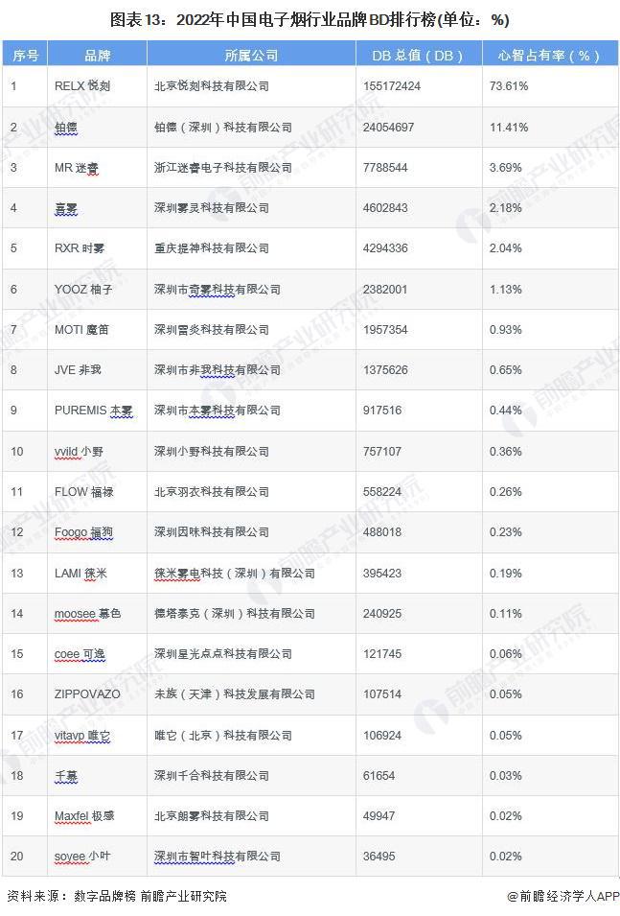
Task: Click company 浙江迷睿电子科技有限公司
Action: (223, 168)
